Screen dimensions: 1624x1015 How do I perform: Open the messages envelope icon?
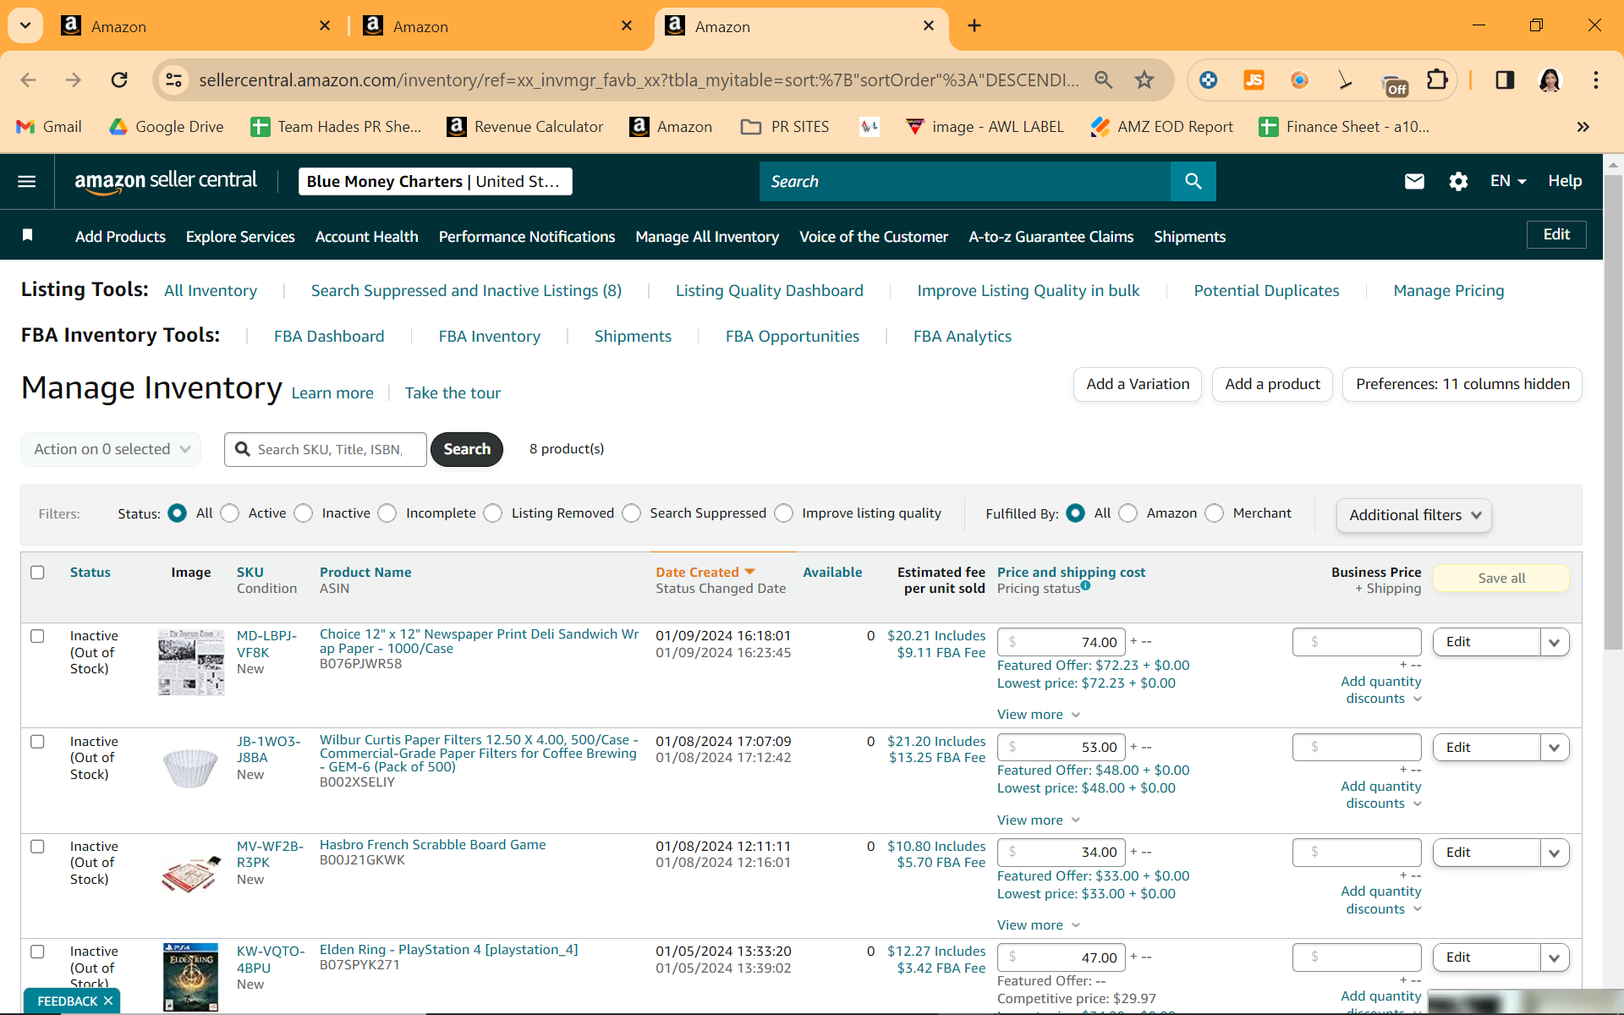click(1414, 181)
